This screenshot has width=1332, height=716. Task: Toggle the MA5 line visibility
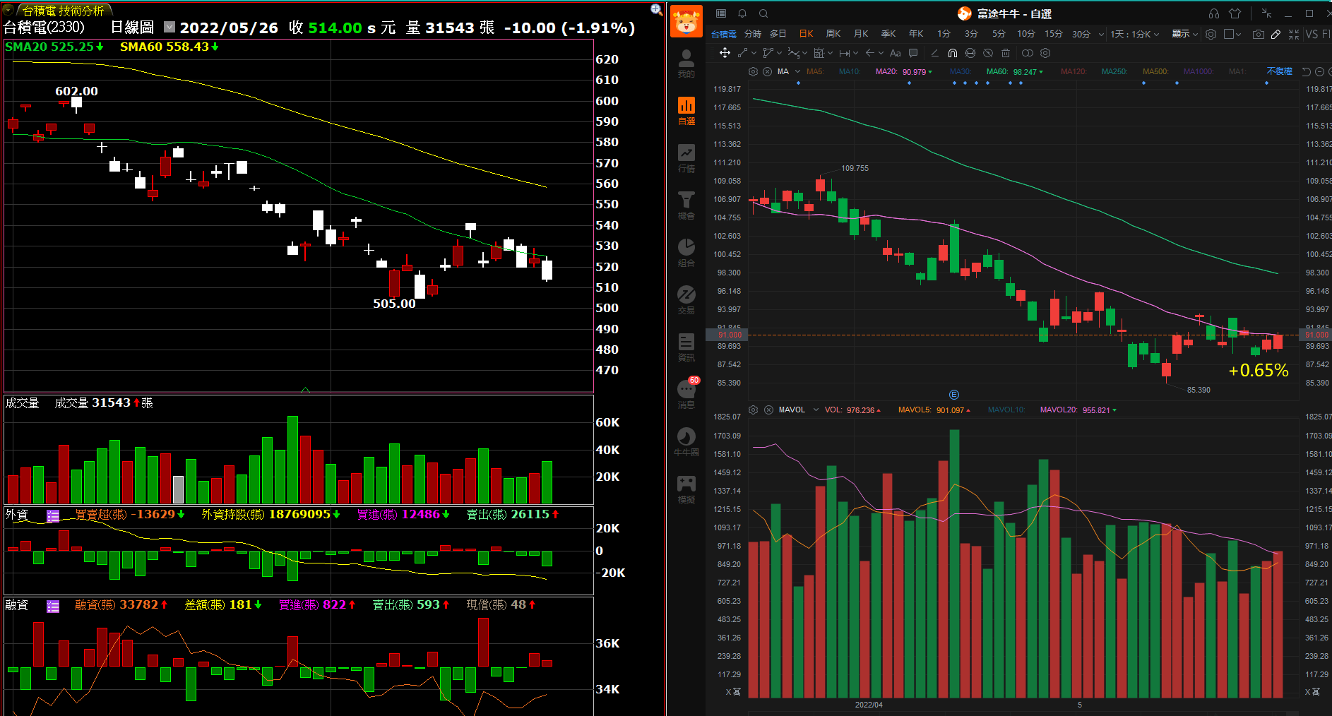[815, 71]
